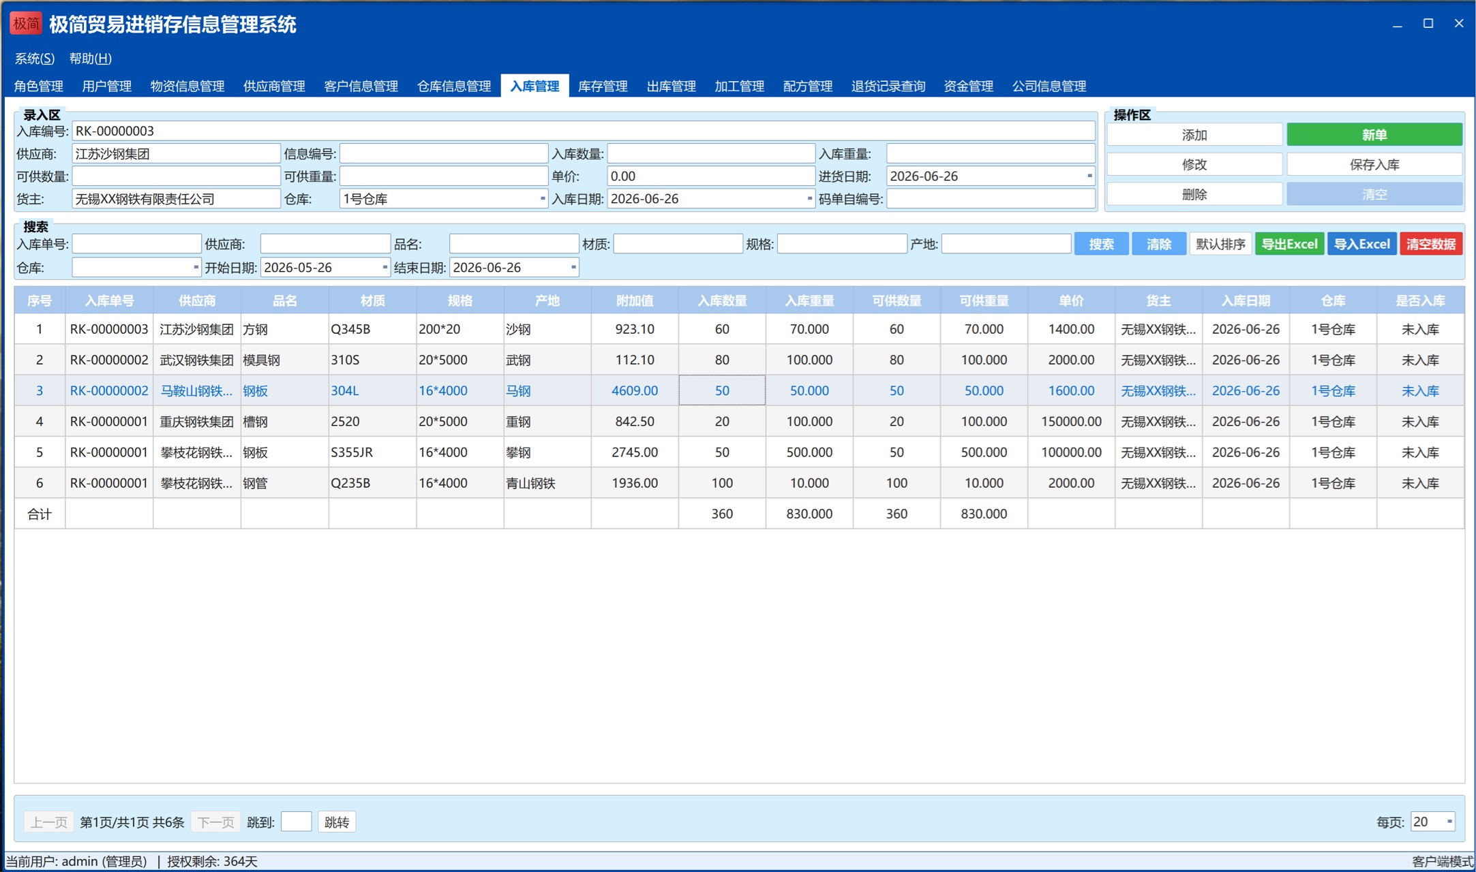
Task: Open the 系统(S) menu
Action: 35,59
